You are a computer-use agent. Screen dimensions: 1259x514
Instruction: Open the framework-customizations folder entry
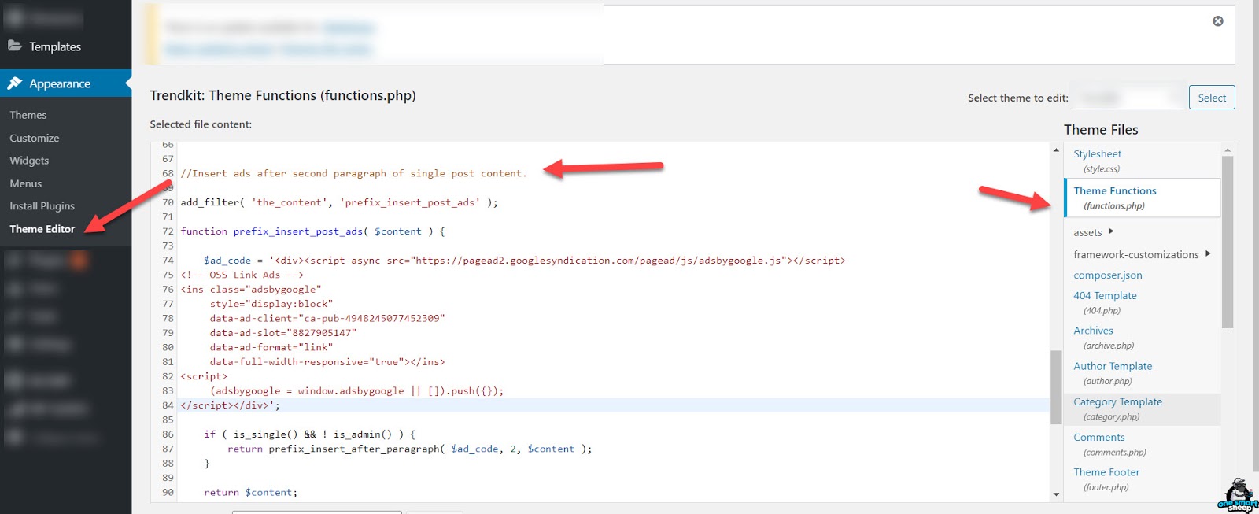[1136, 254]
